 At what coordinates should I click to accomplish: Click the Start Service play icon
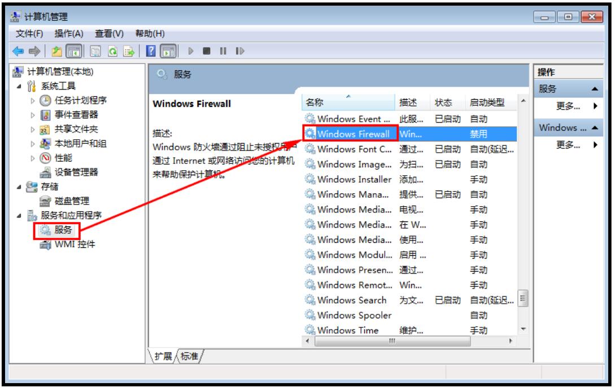click(191, 51)
